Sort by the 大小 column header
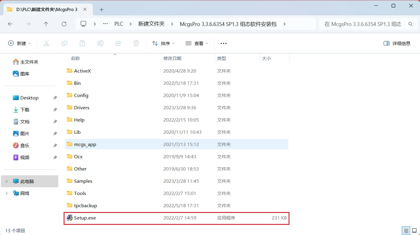This screenshot has height=235, width=420. point(266,59)
